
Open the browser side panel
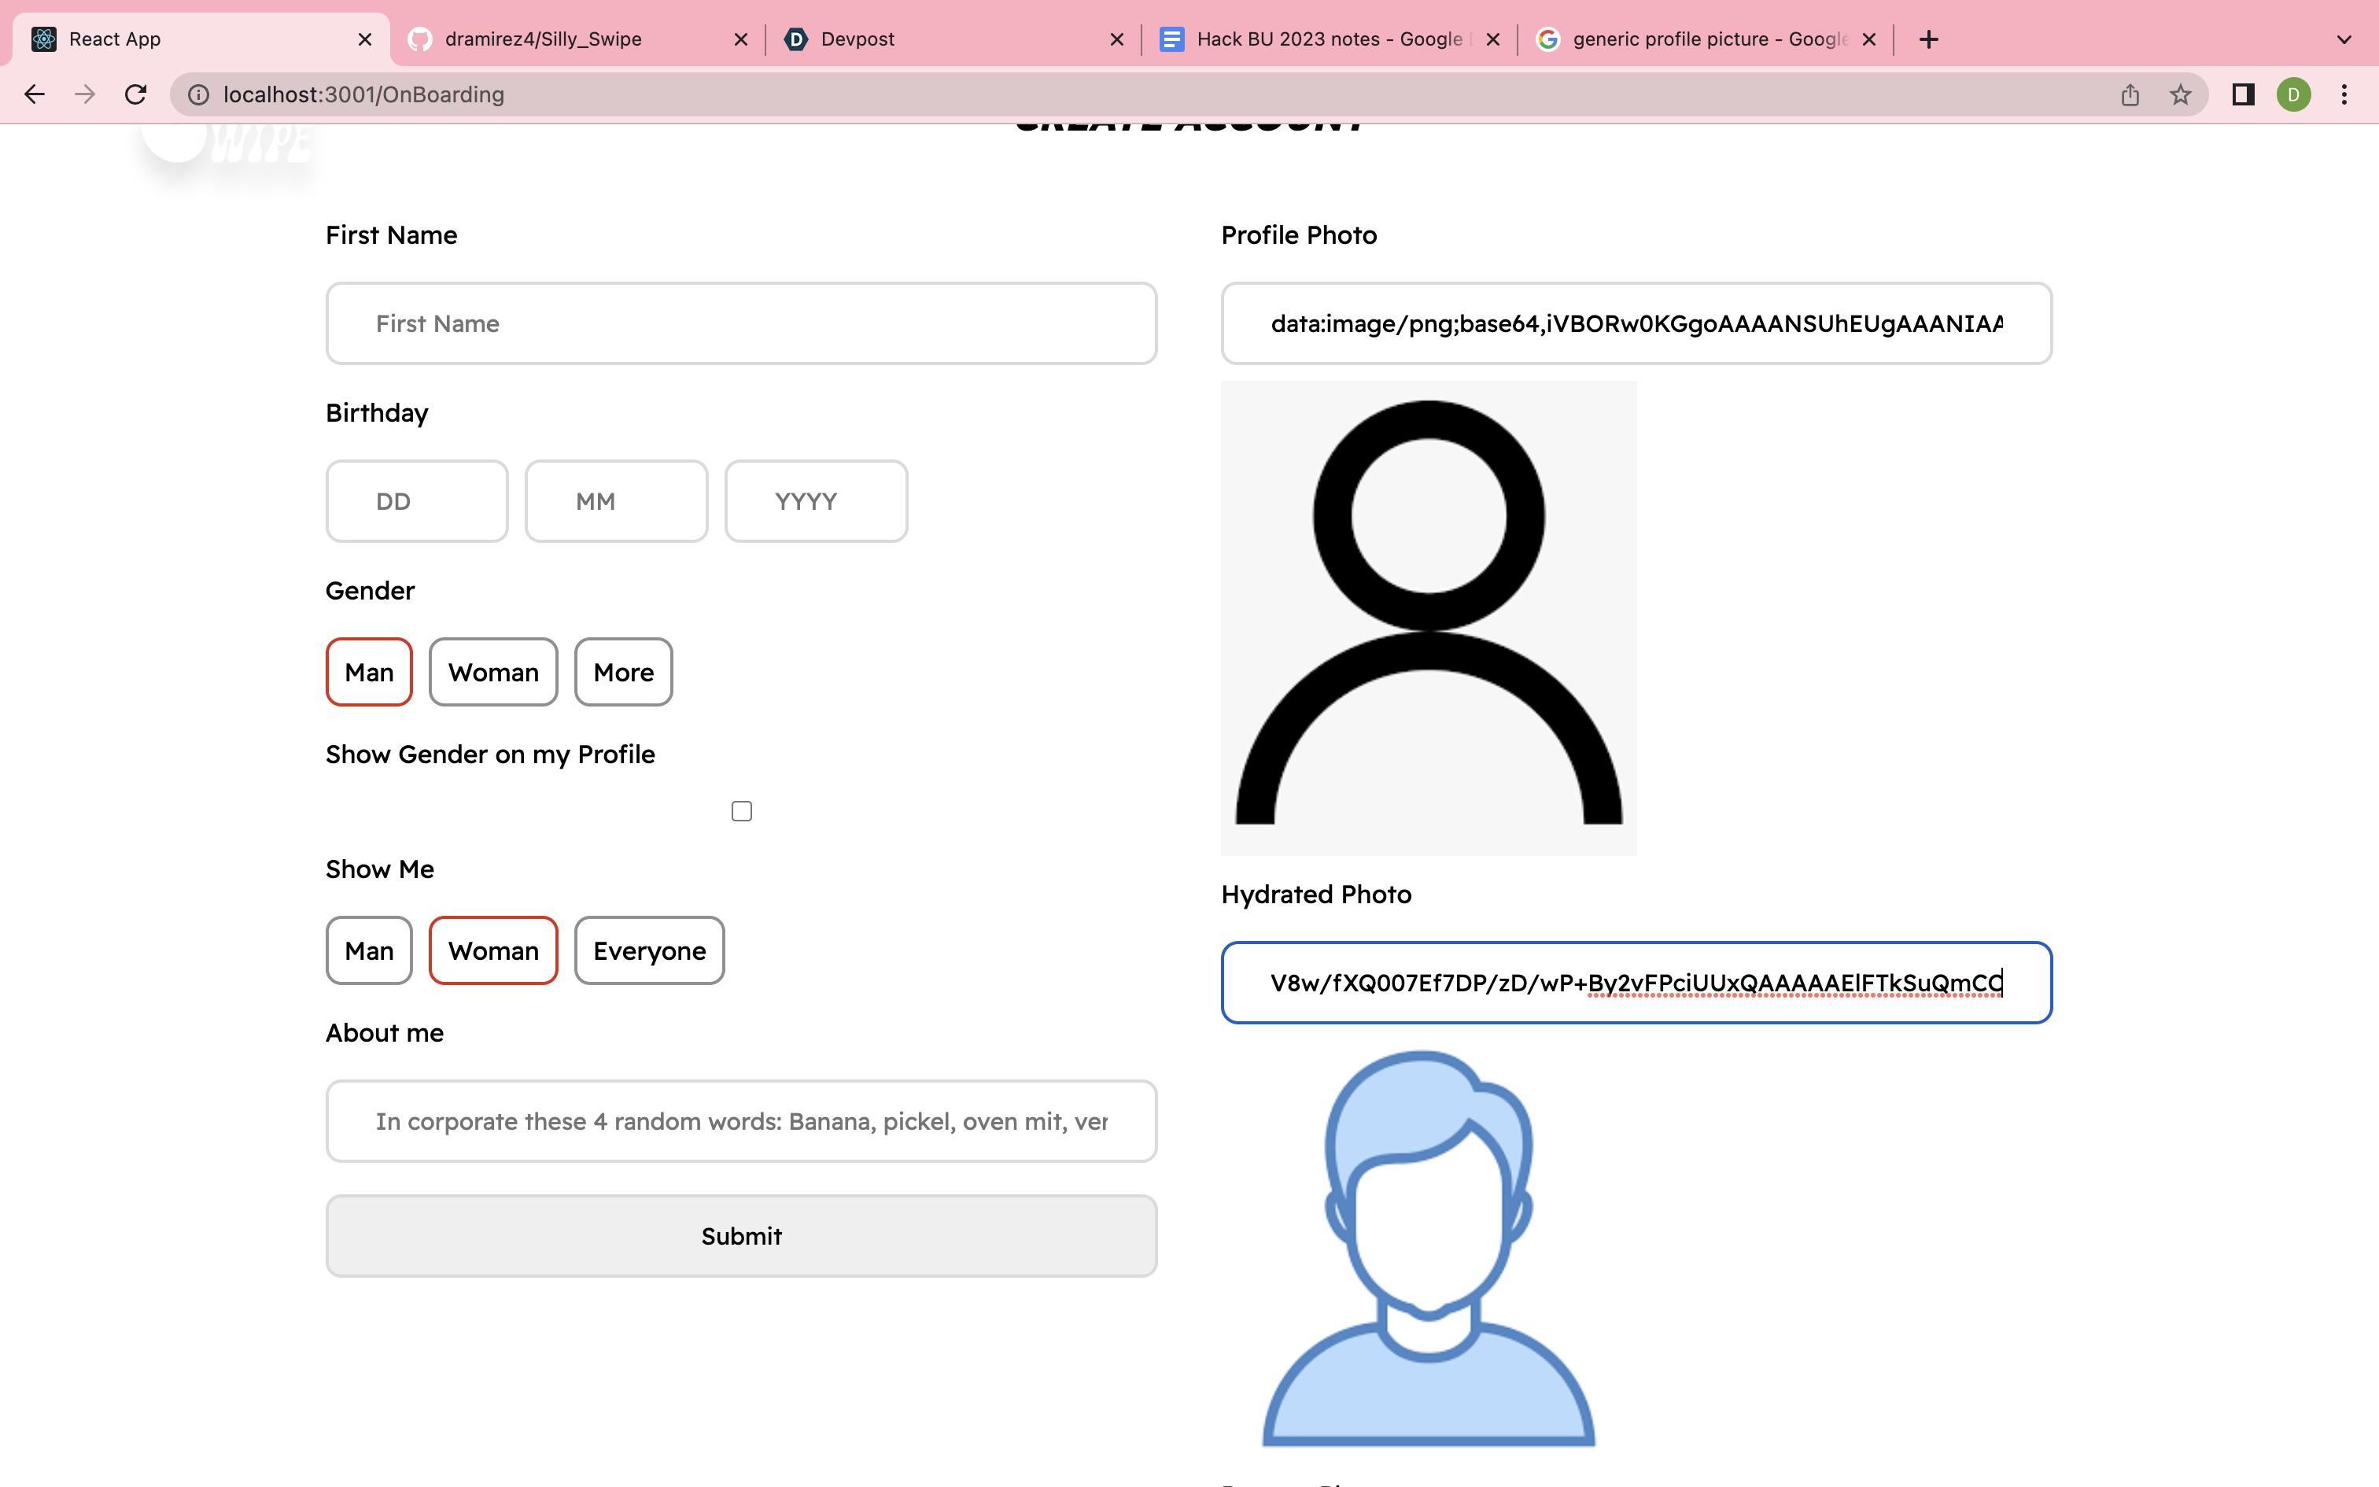(x=2244, y=94)
